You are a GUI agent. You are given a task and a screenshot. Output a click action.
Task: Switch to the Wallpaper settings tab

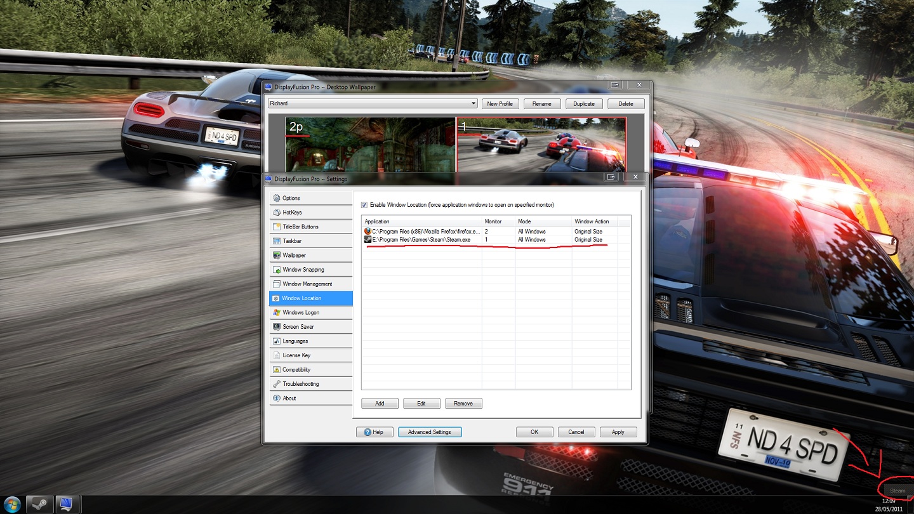click(x=310, y=255)
